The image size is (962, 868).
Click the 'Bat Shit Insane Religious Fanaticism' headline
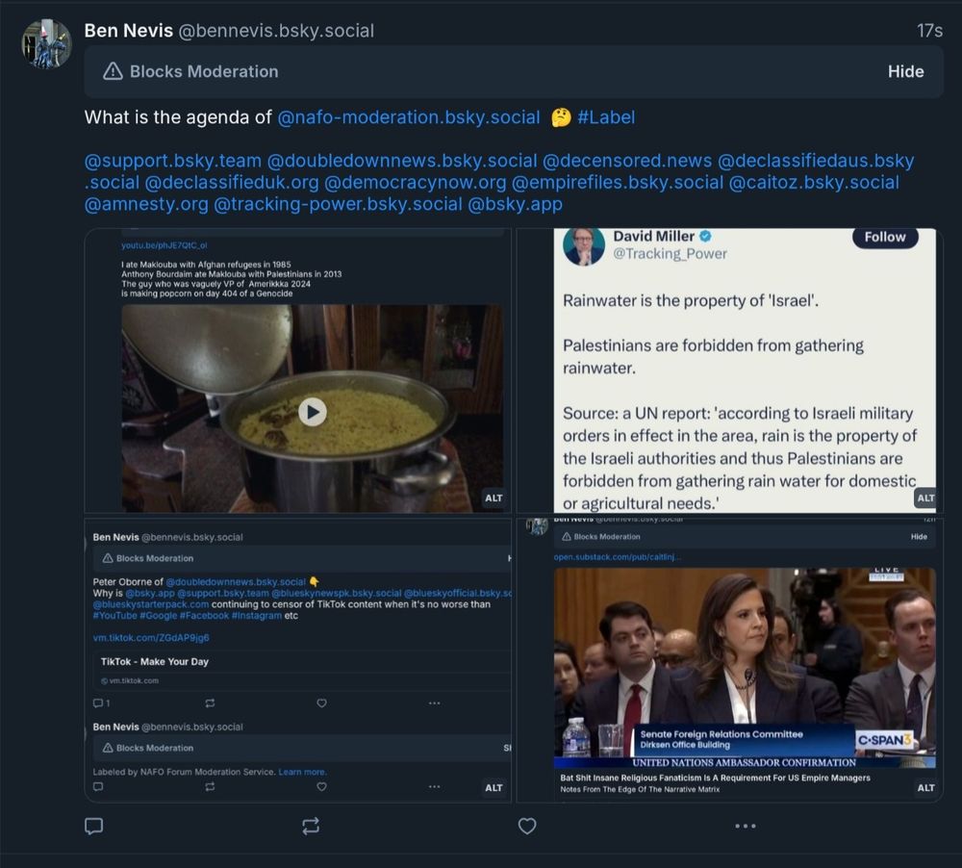tap(715, 778)
